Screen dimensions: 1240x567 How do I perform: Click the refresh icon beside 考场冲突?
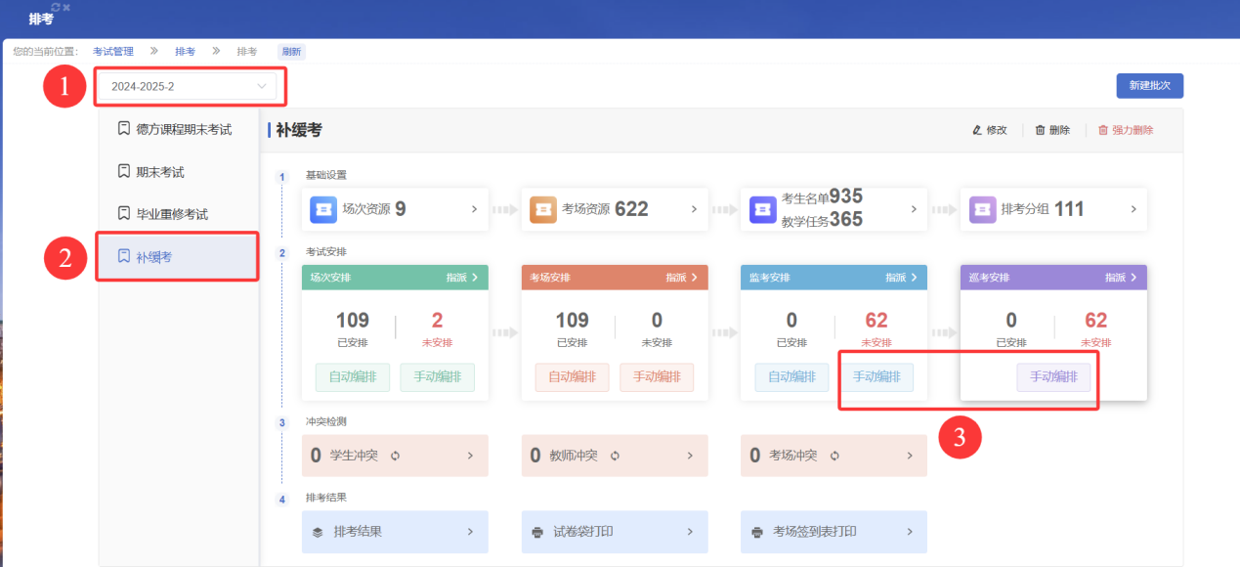834,456
